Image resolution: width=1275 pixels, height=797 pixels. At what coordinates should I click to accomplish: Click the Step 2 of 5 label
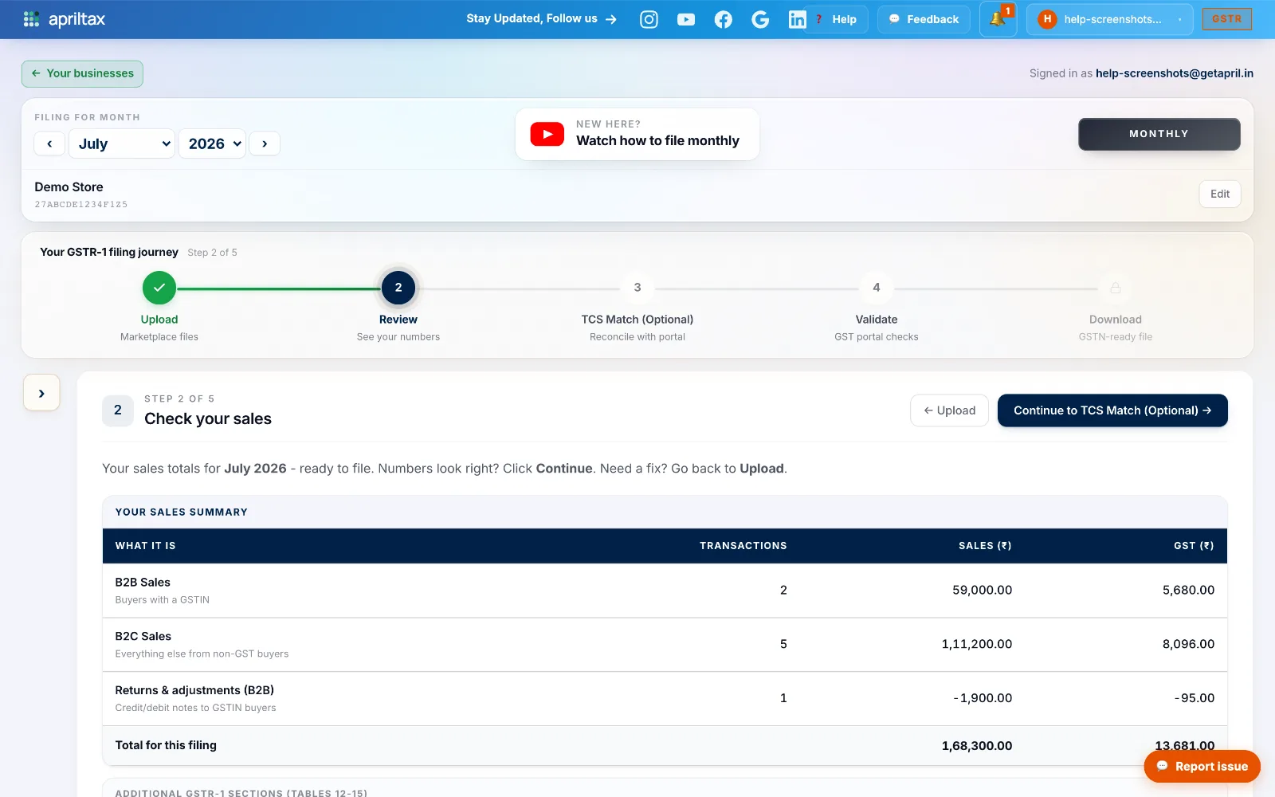pyautogui.click(x=212, y=253)
